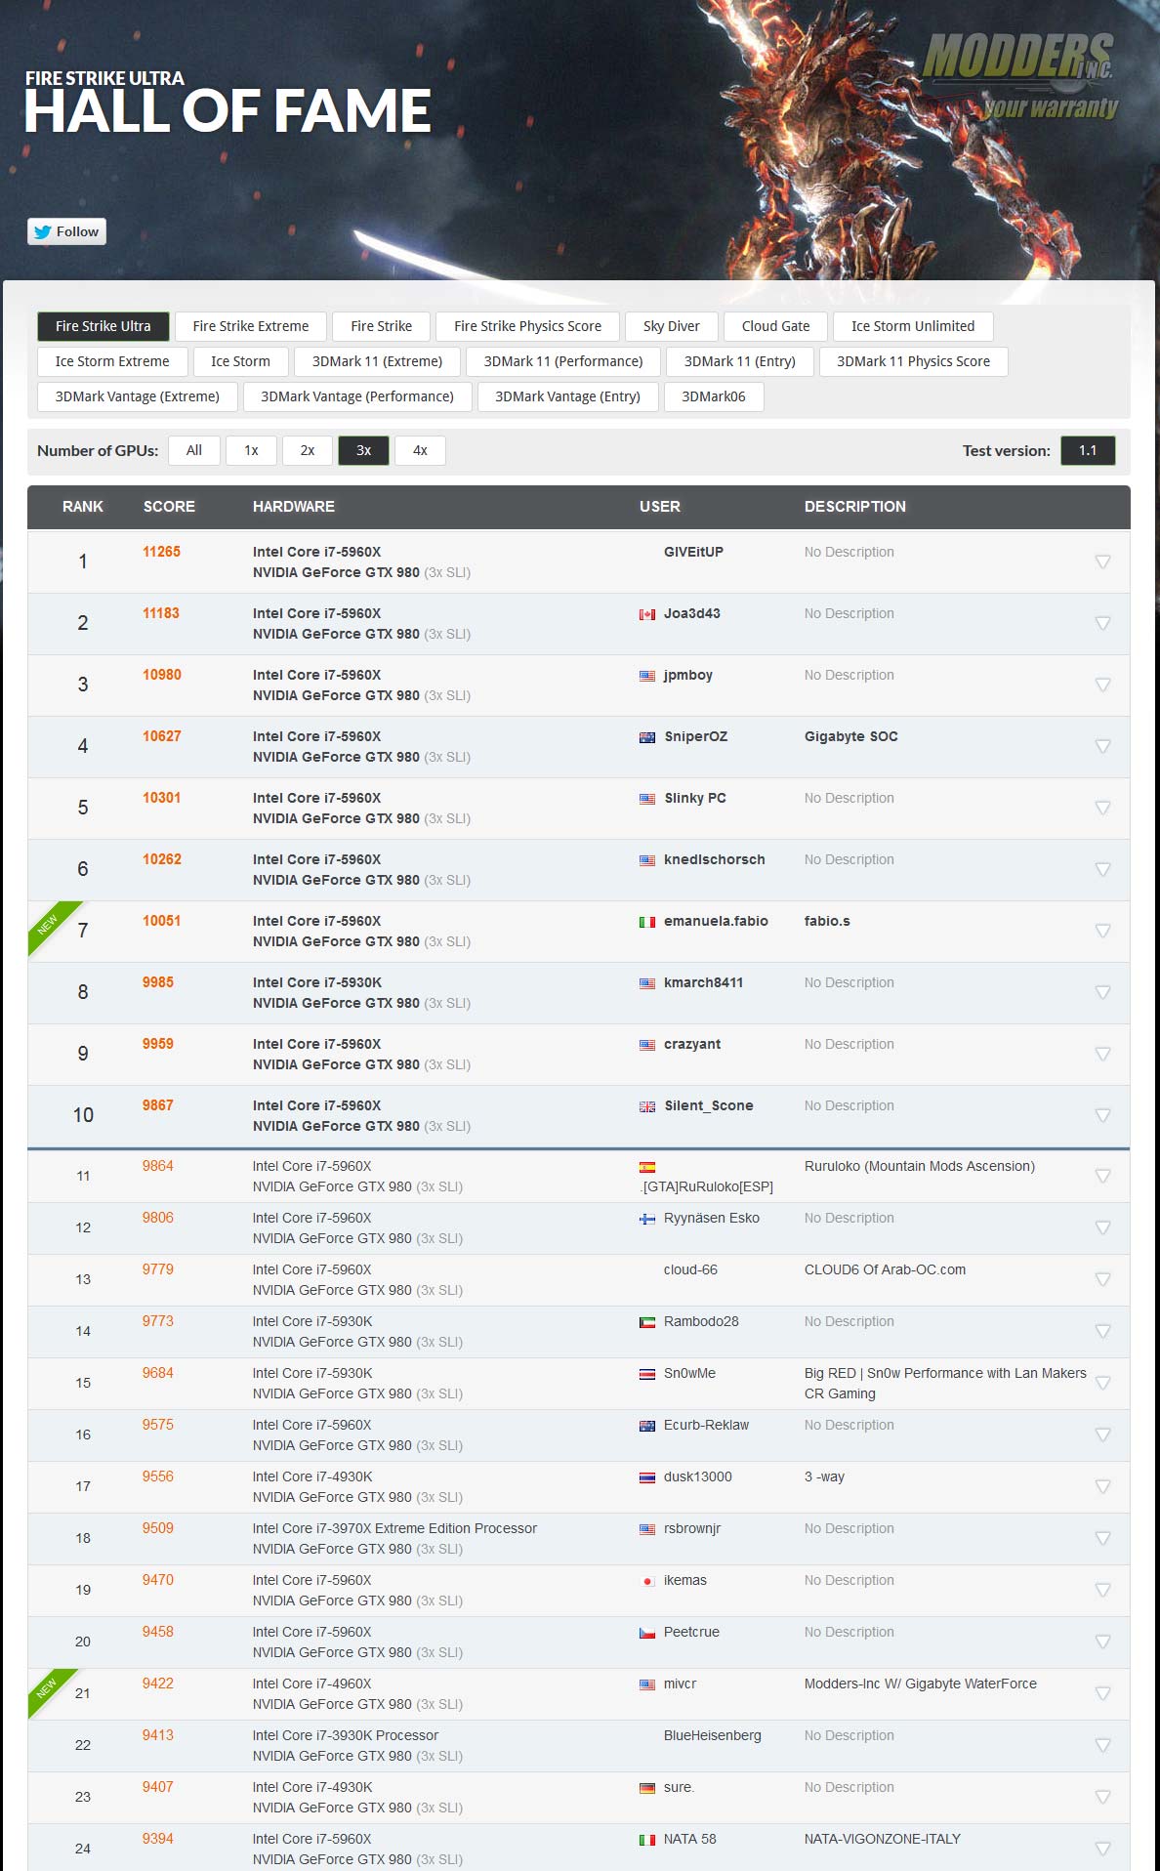Open Fire Strike Physics Score tab
The width and height of the screenshot is (1160, 1871).
point(528,326)
